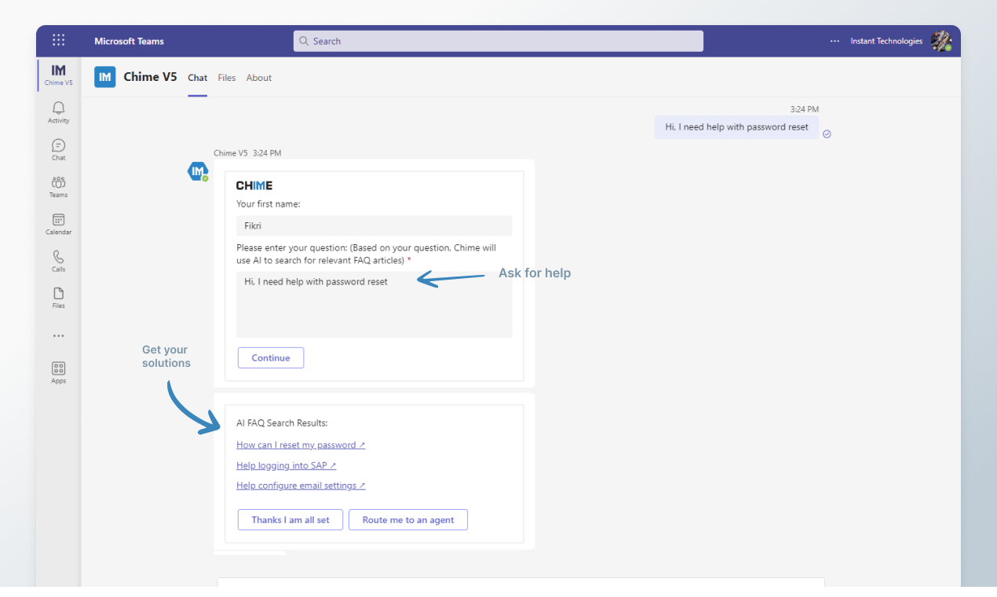Screen dimensions: 997x597
Task: Switch to the Files tab
Action: 227,78
